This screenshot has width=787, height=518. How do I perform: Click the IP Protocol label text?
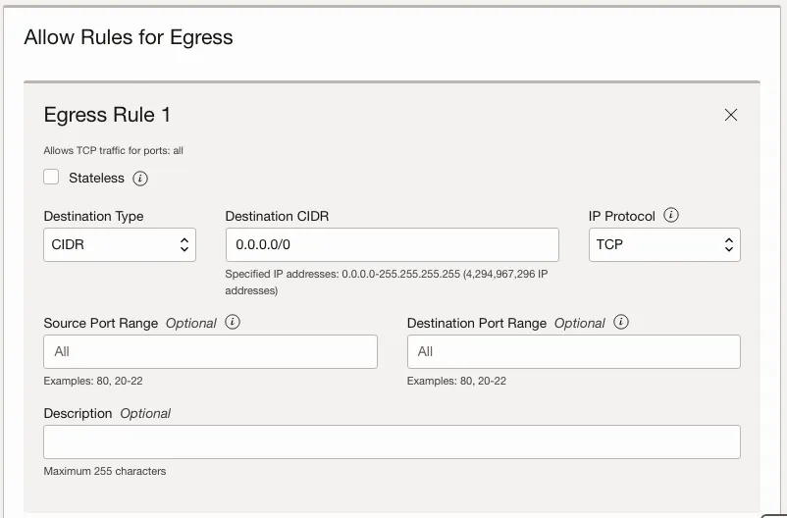tap(622, 217)
